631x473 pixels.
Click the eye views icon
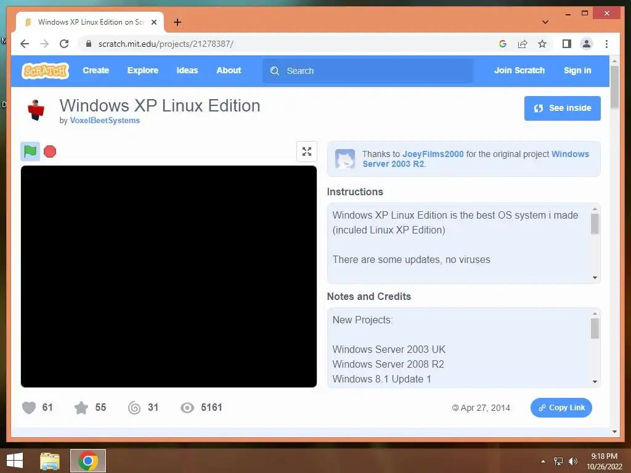pyautogui.click(x=187, y=408)
